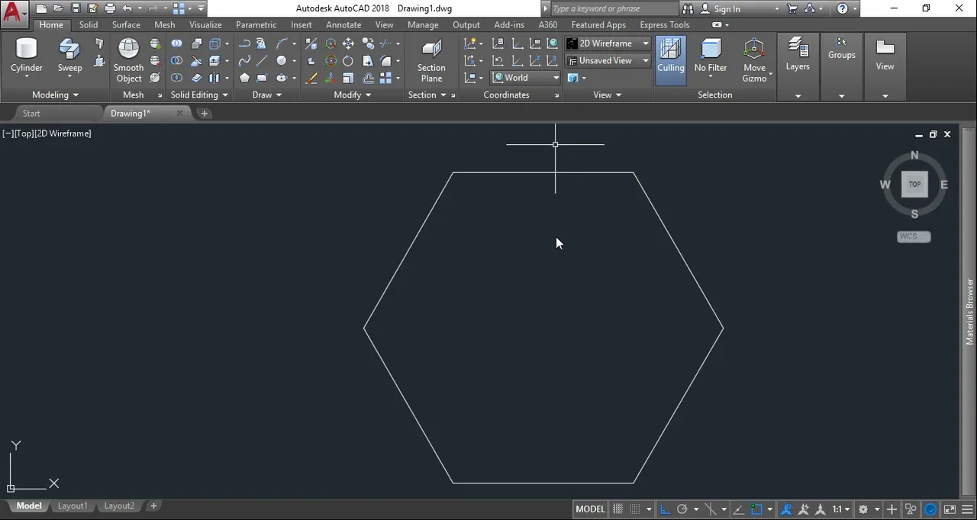The image size is (977, 520).
Task: Open the Visualize ribbon tab
Action: 205,24
